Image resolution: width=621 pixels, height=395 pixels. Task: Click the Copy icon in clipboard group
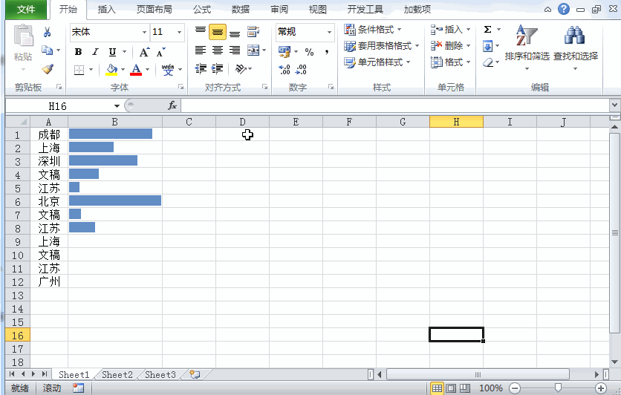[47, 50]
